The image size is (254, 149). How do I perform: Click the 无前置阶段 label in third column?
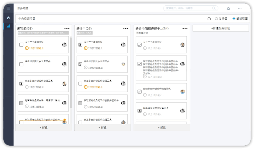click(142, 33)
